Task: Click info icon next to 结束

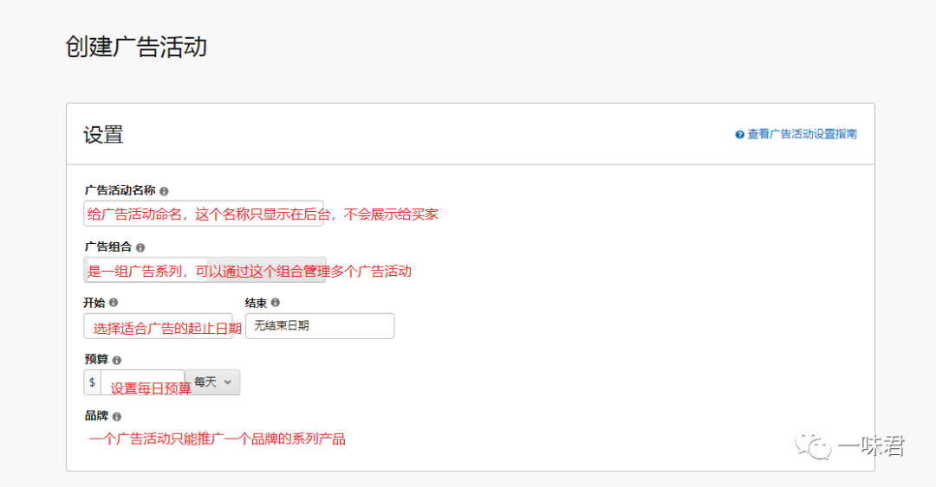Action: (x=276, y=303)
